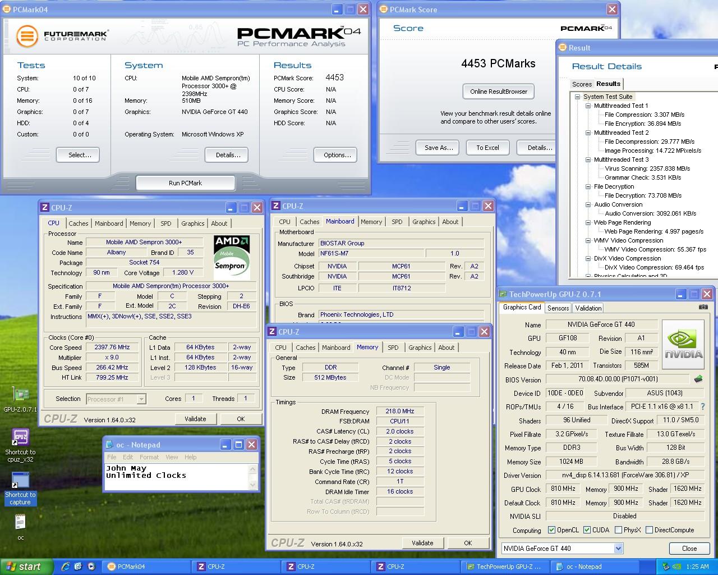
Task: Click Notepad's scrollbar down arrow
Action: (x=252, y=485)
